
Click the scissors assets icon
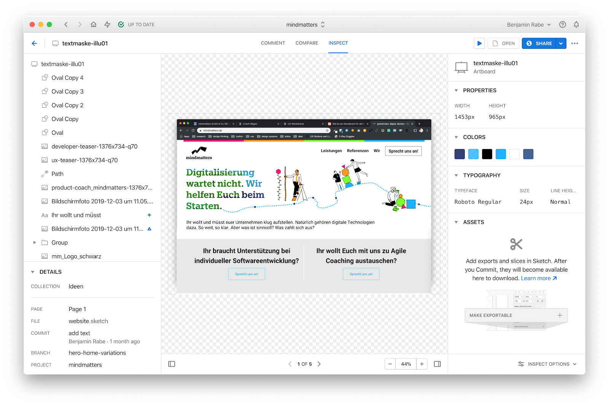tap(517, 244)
